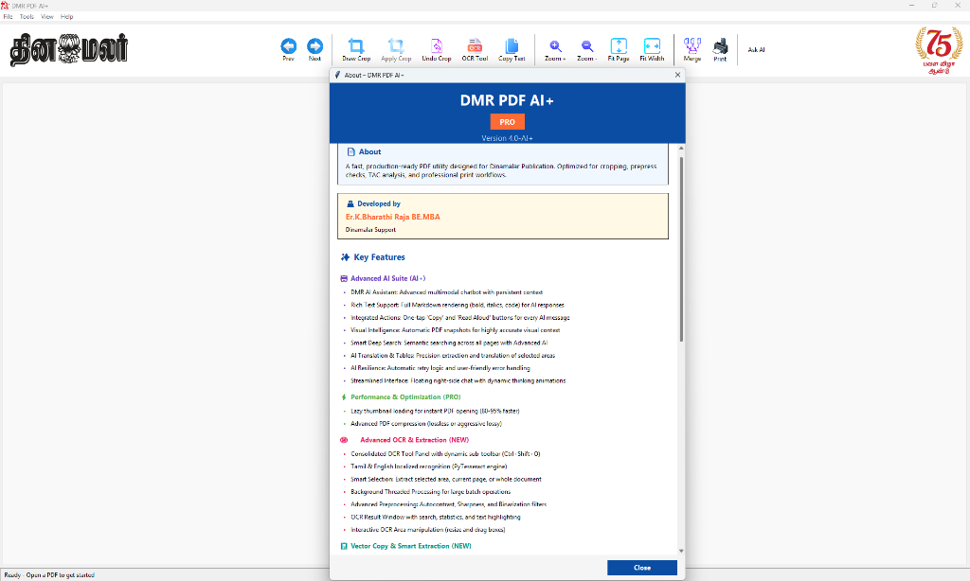The height and width of the screenshot is (581, 970).
Task: Click Advanced AI Suite (AI+) heading
Action: 387,279
